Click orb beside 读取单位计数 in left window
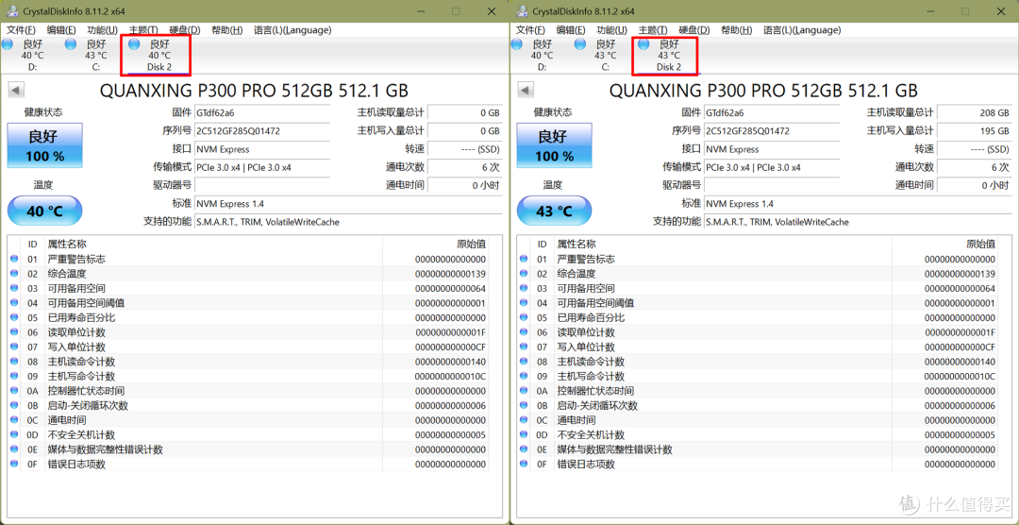Image resolution: width=1019 pixels, height=525 pixels. click(x=14, y=332)
